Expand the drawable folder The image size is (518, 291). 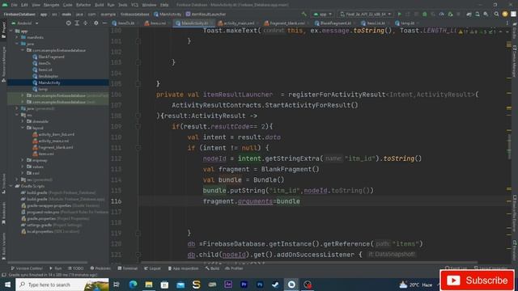pyautogui.click(x=23, y=121)
